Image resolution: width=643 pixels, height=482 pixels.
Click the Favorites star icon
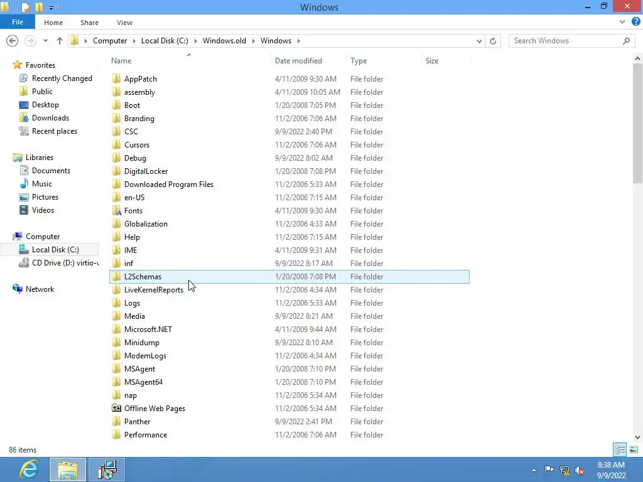click(x=17, y=65)
